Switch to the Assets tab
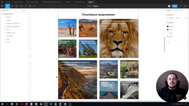The height and width of the screenshot is (106, 189). [x=9, y=11]
